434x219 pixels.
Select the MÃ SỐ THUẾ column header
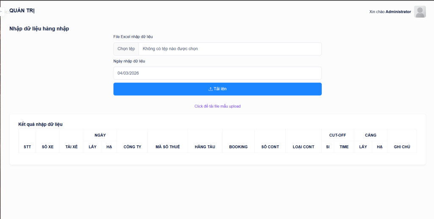[167, 147]
